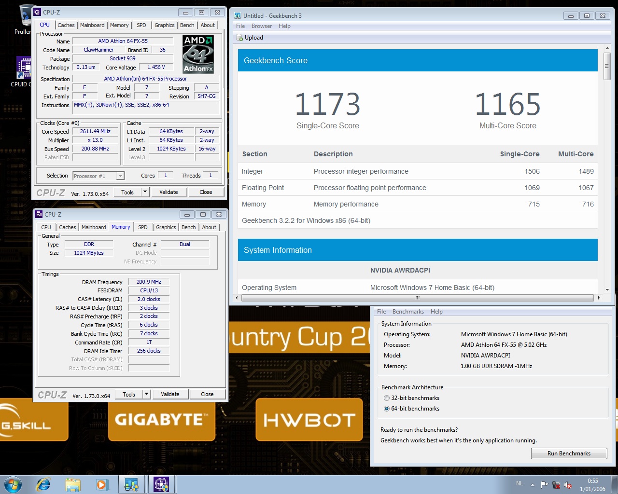Click Validate in CPU-Z memory window
The width and height of the screenshot is (618, 494).
(170, 394)
